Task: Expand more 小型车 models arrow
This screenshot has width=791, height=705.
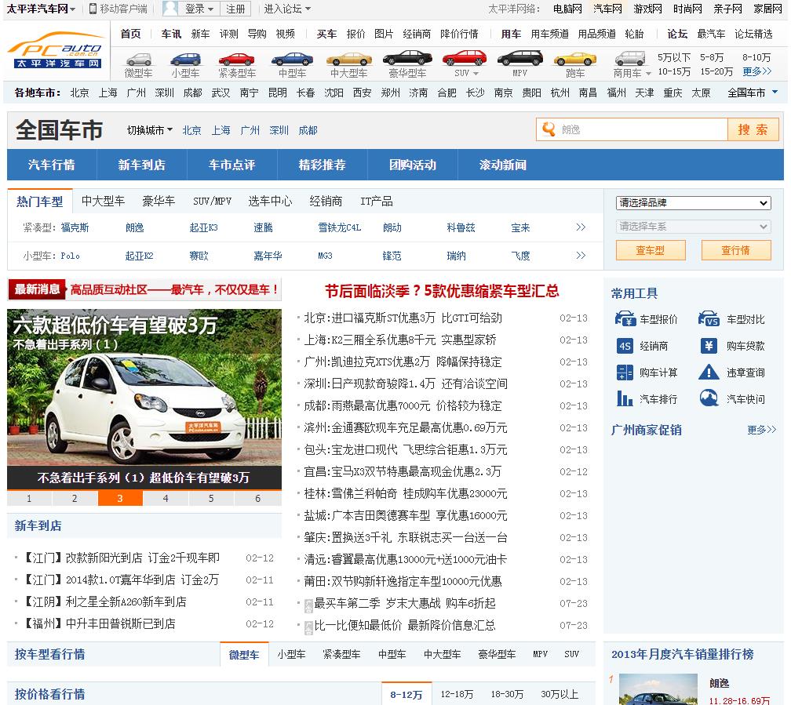Action: [x=581, y=255]
